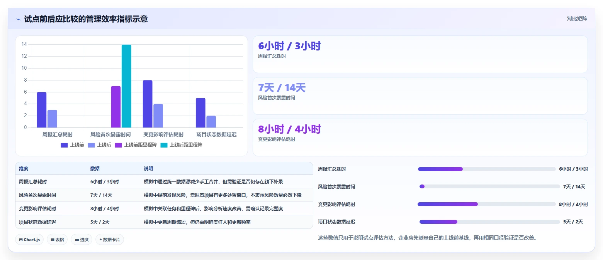
Task: Click the table cell 5天 / 2天
Action: (100, 222)
